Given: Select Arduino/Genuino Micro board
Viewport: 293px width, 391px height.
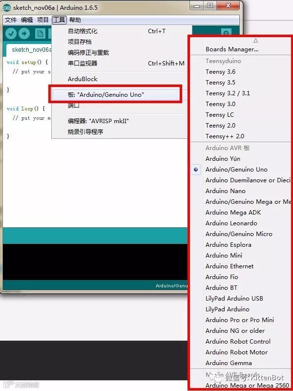Looking at the screenshot, I should click(241, 234).
